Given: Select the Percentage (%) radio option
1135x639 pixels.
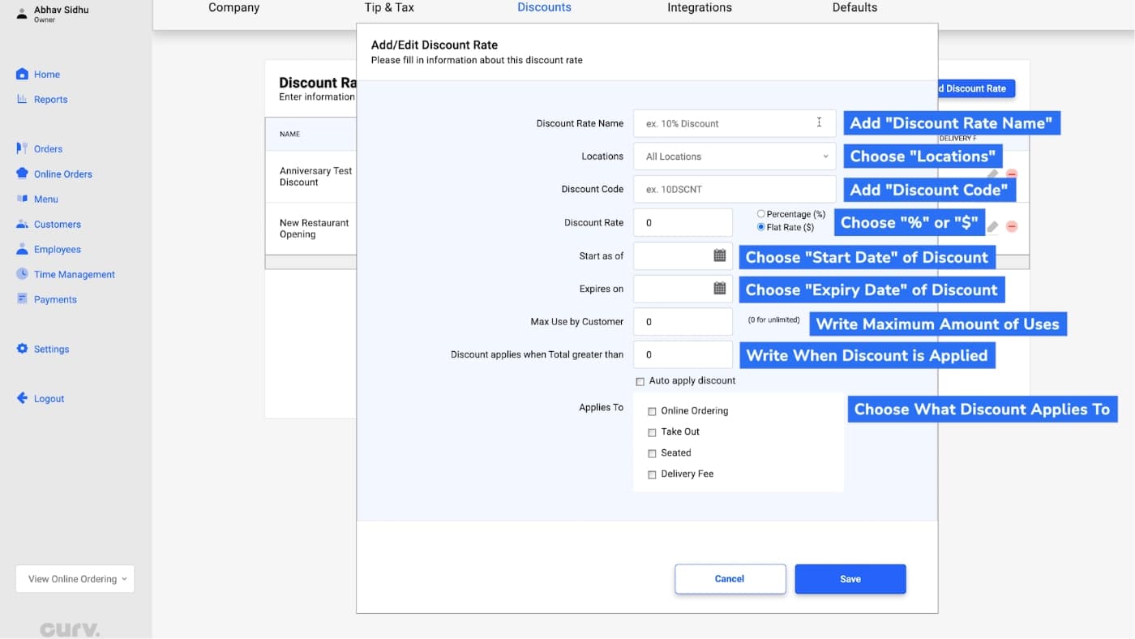Looking at the screenshot, I should (x=761, y=214).
